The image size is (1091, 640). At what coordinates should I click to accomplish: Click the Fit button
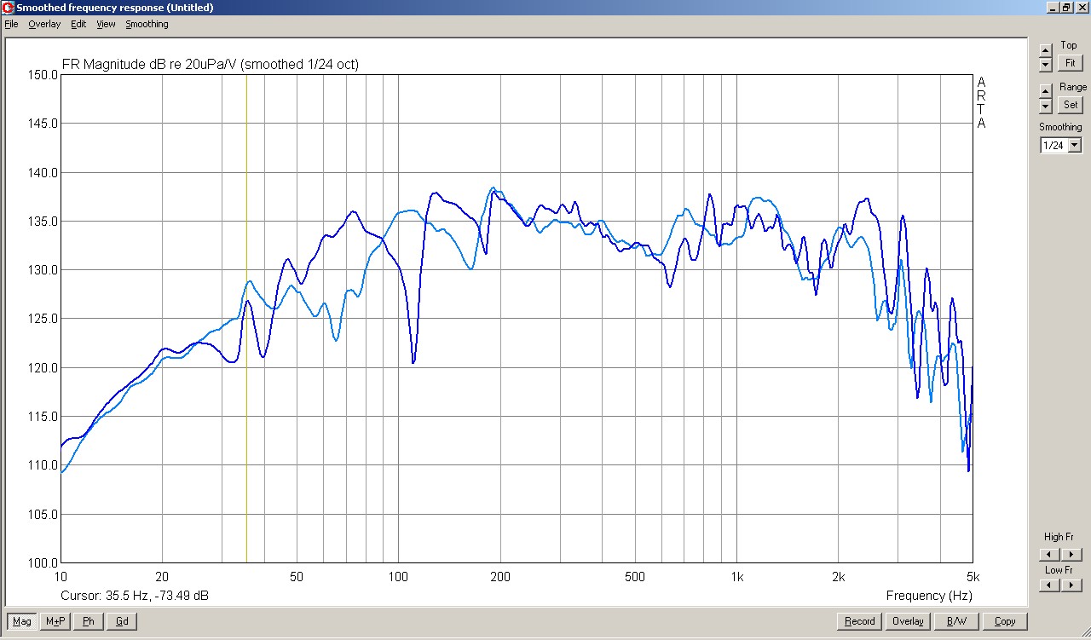(1070, 63)
